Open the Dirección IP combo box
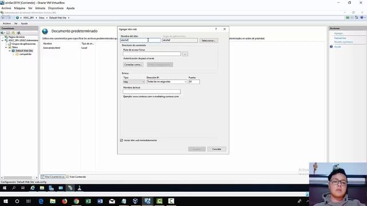The height and width of the screenshot is (206, 367). [167, 82]
